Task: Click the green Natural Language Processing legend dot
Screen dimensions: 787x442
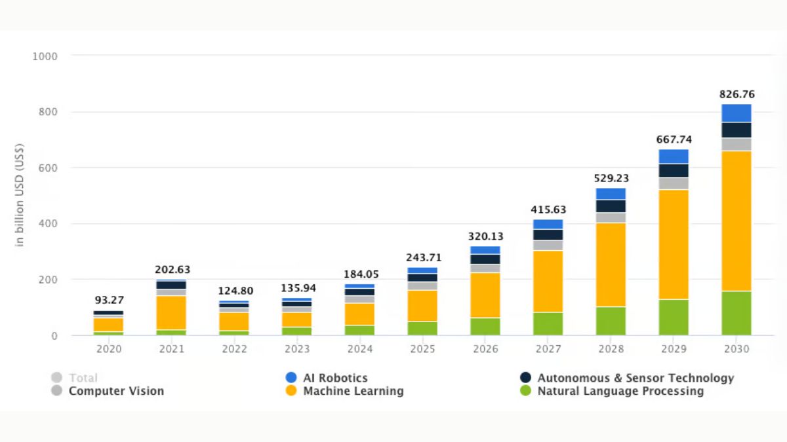Action: [526, 391]
